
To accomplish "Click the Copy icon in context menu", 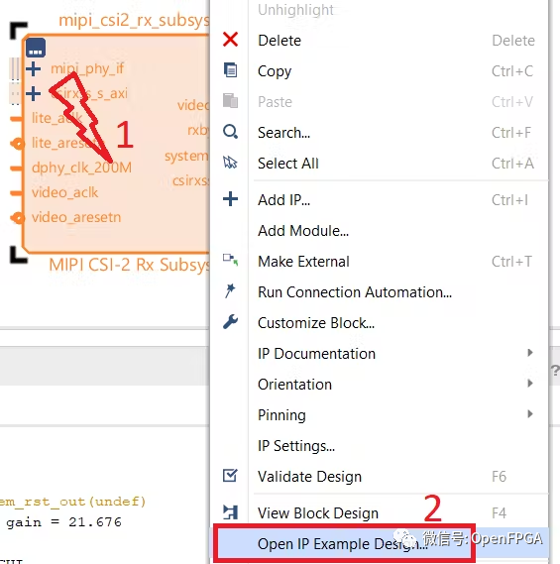I will (x=230, y=70).
